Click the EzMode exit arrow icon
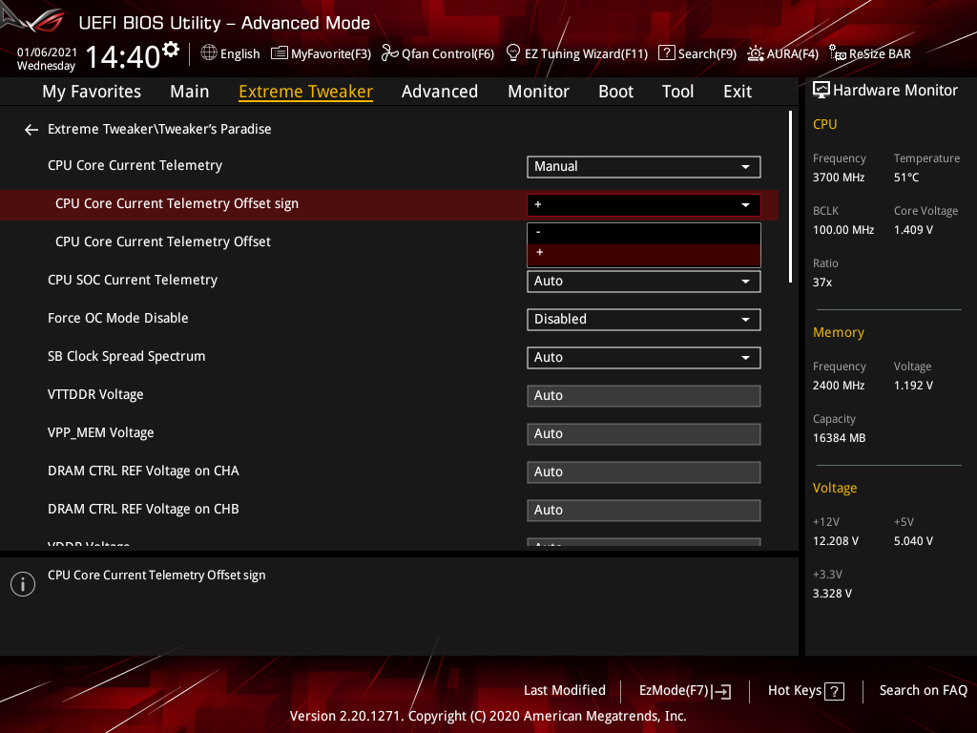This screenshot has width=977, height=733. [721, 691]
